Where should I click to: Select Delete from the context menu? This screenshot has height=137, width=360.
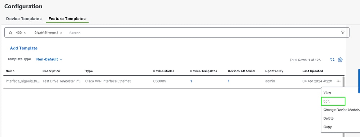tap(328, 118)
